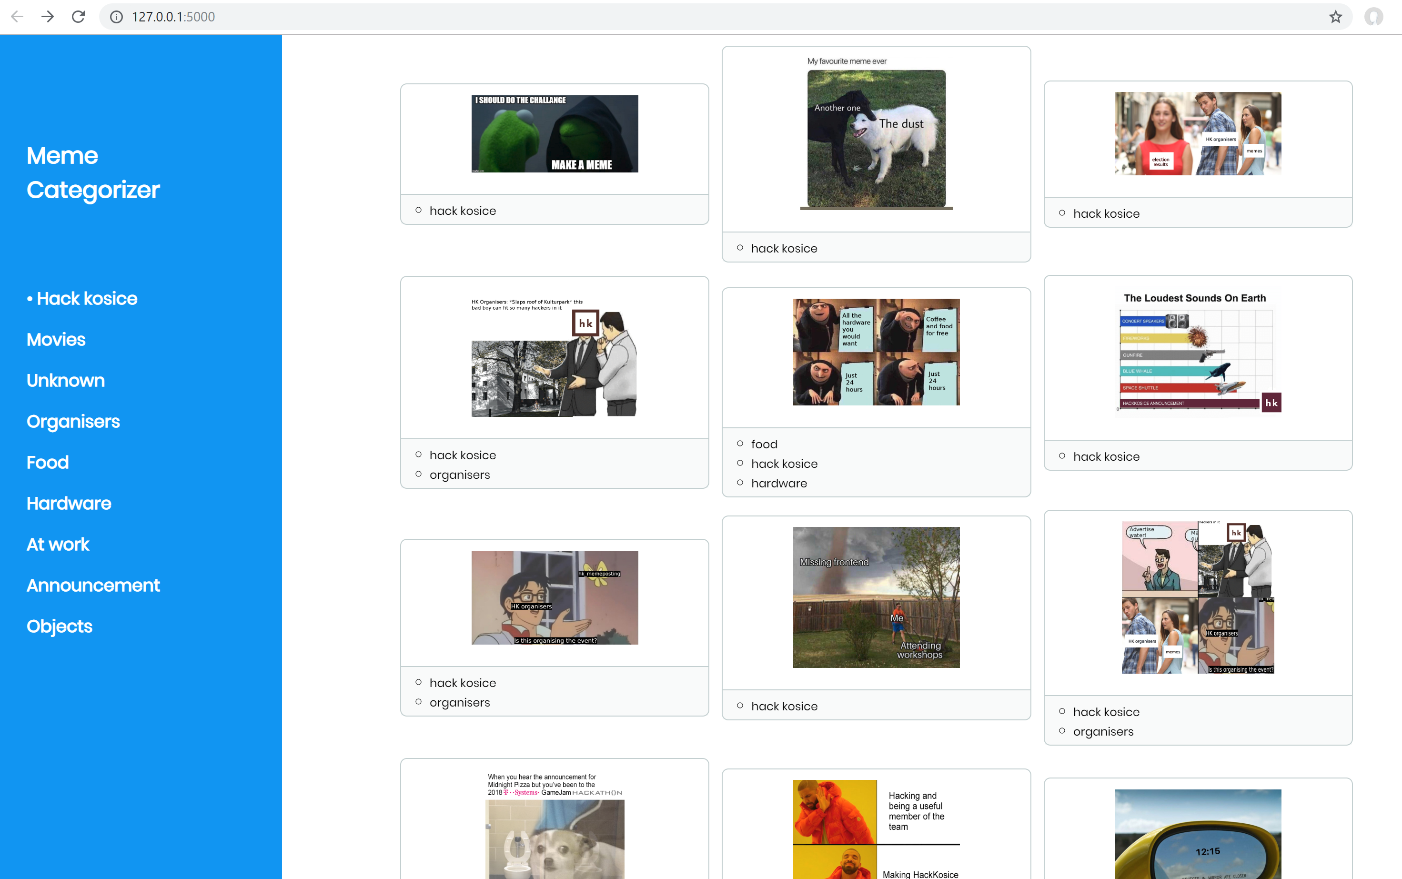The height and width of the screenshot is (879, 1402).
Task: Open the Gru hardware plan meme
Action: pos(876,352)
